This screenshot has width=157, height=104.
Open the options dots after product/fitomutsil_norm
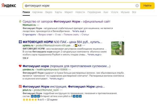(61, 90)
